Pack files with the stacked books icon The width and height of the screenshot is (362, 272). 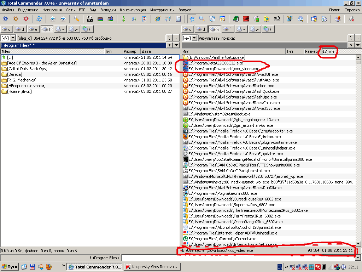100,19
